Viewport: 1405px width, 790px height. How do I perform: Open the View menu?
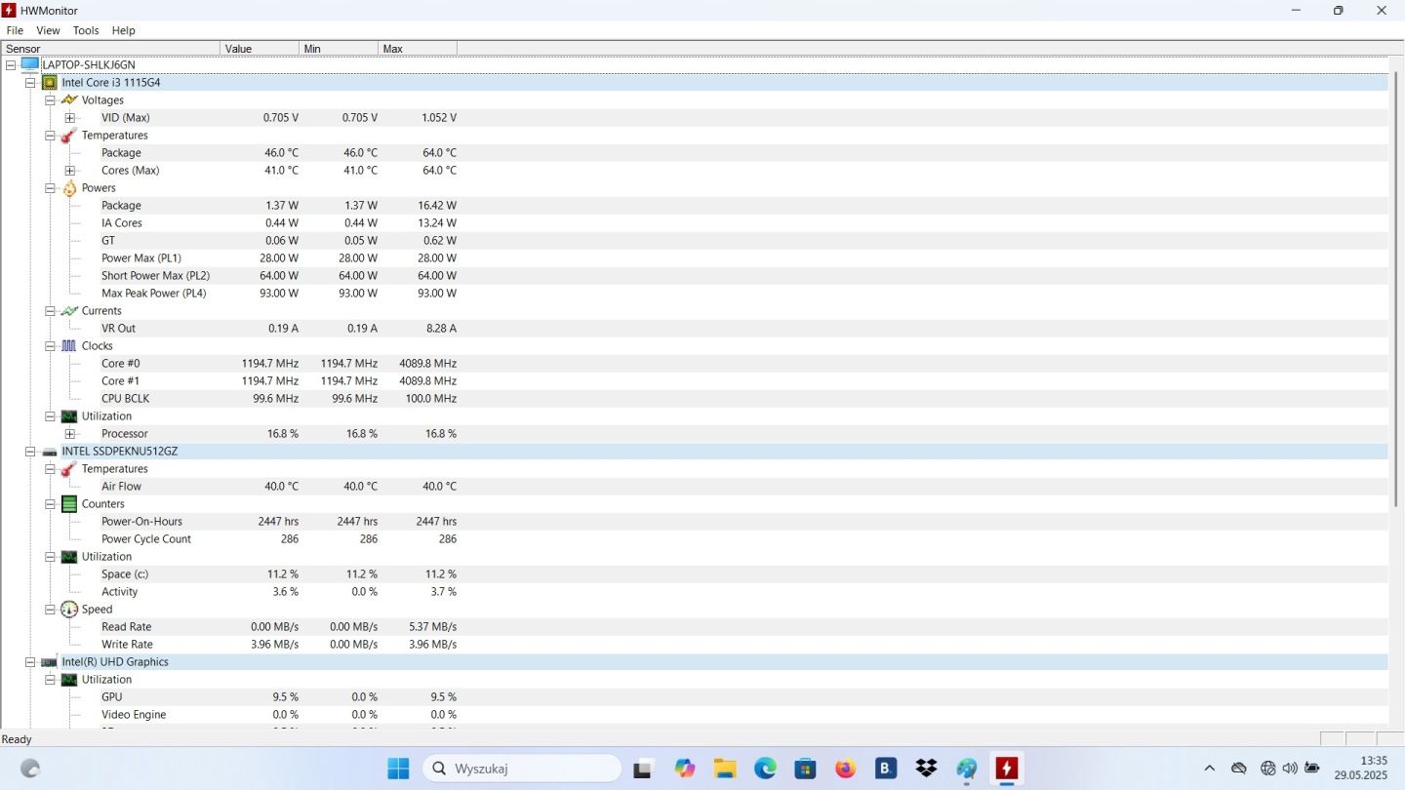48,31
